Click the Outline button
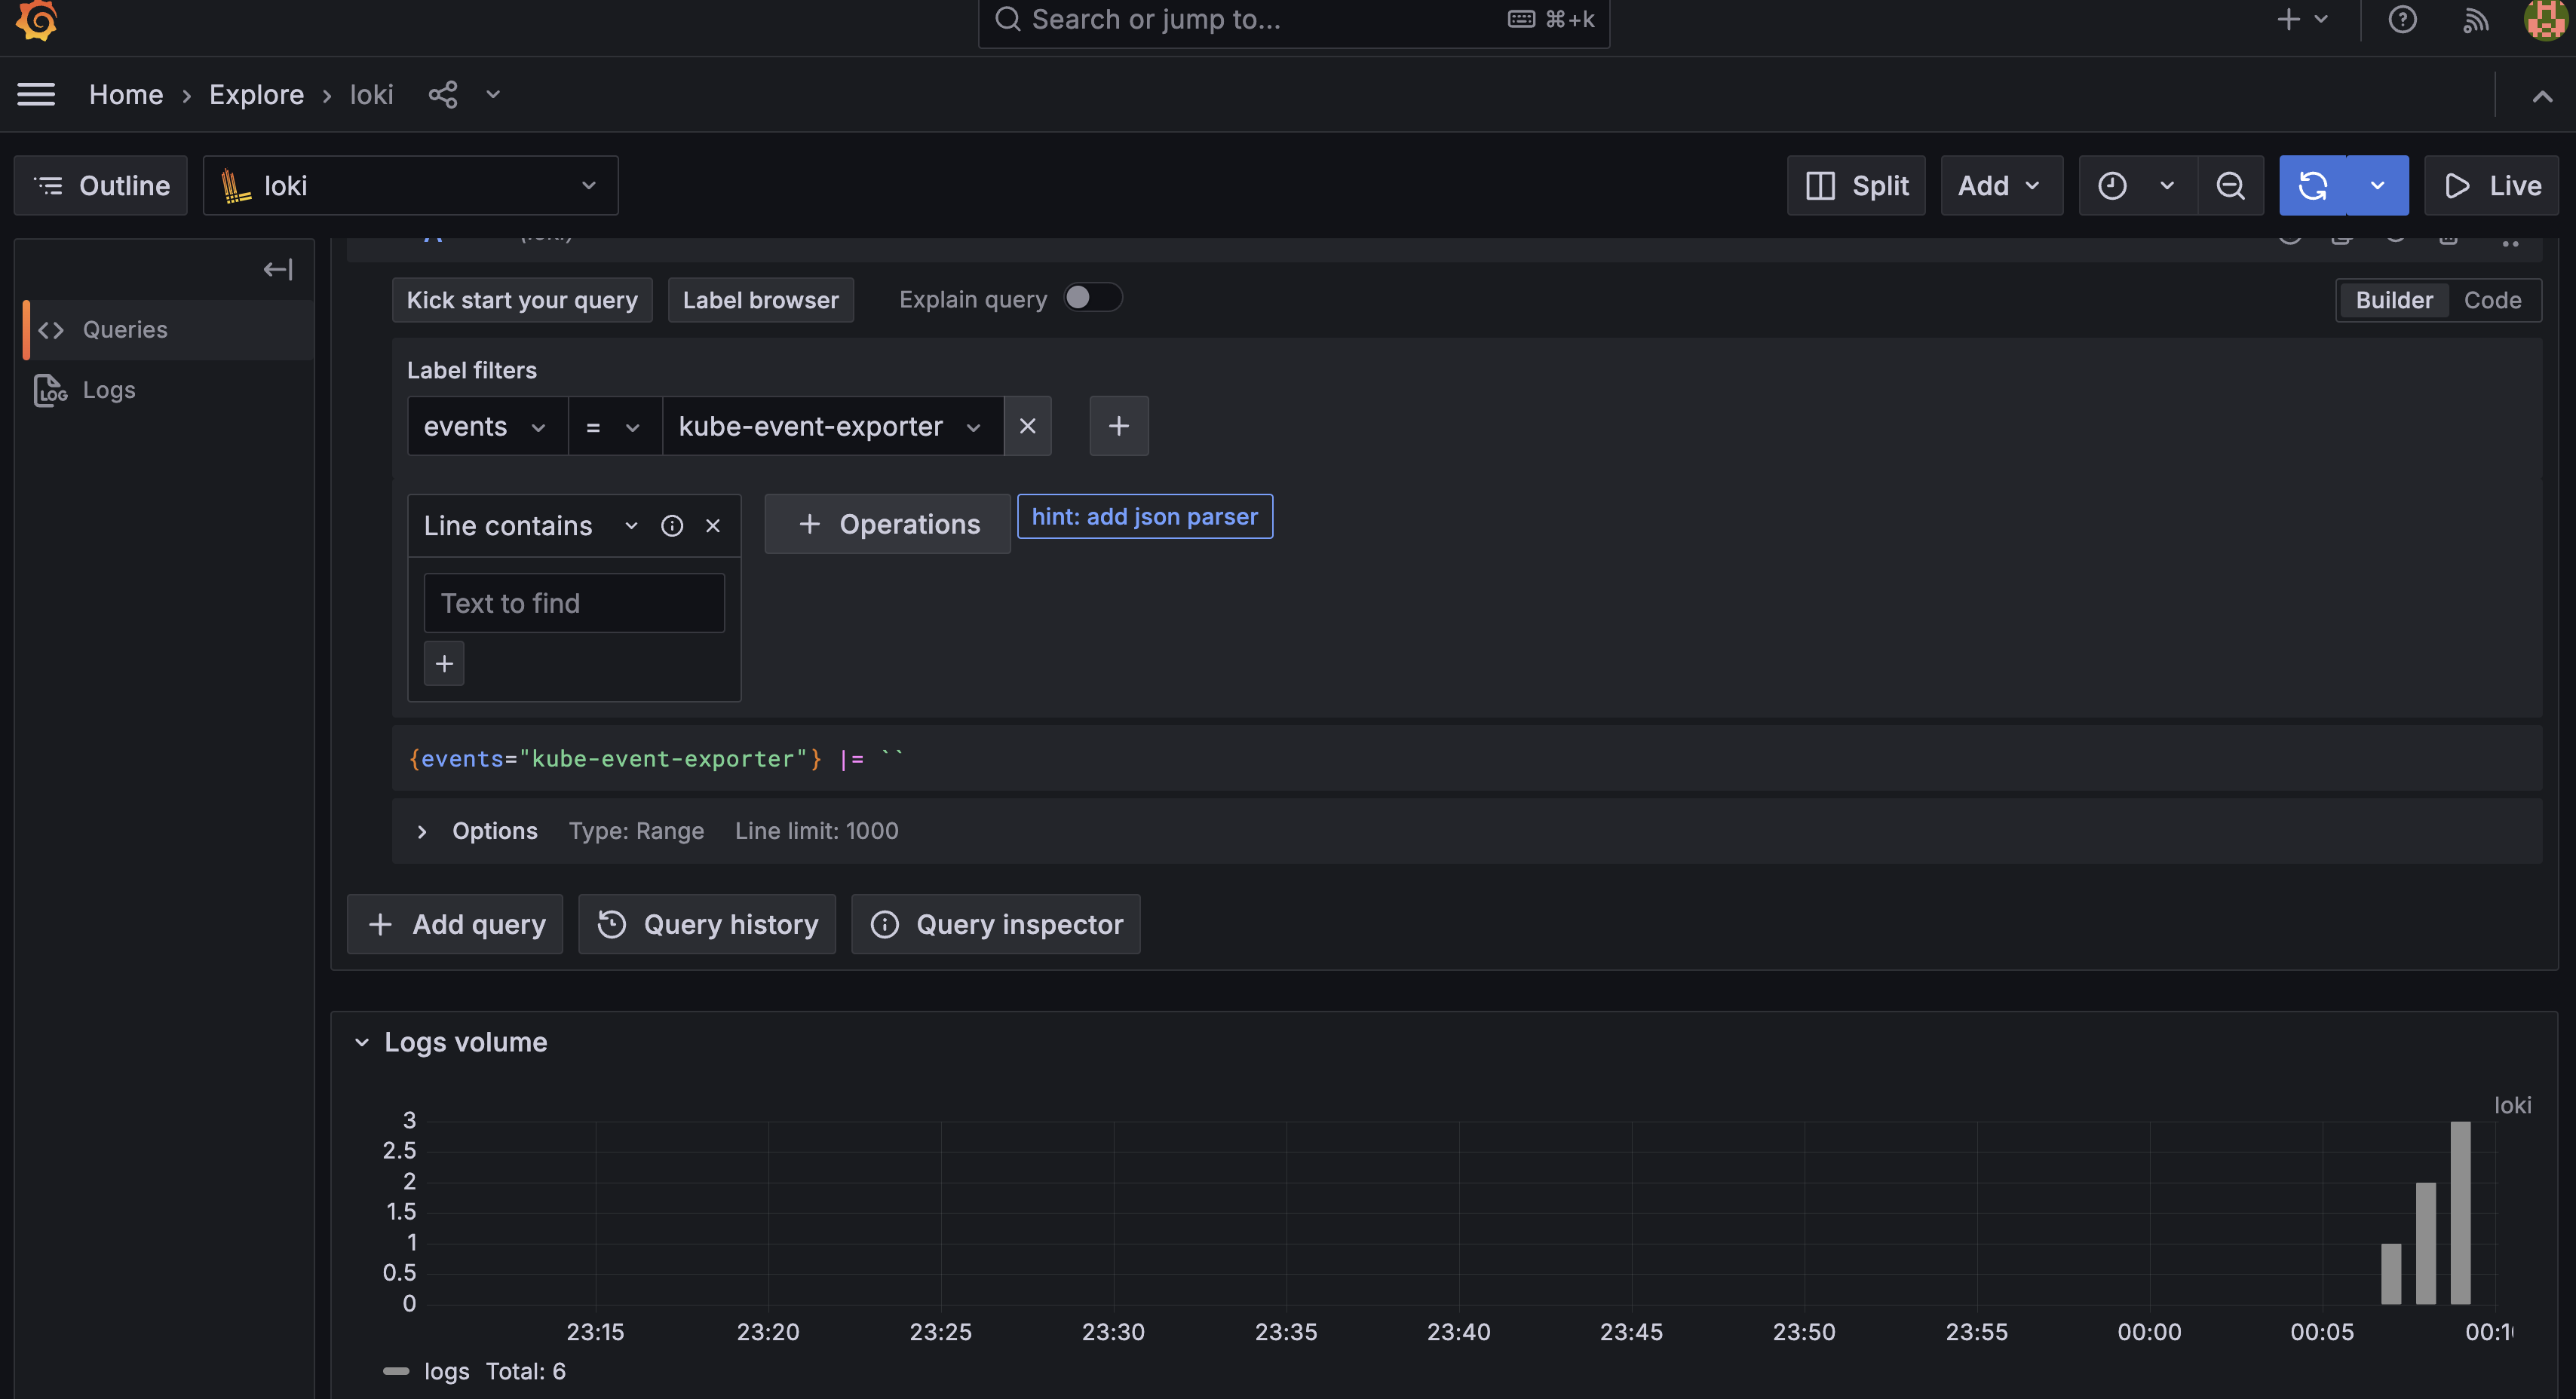 101,186
